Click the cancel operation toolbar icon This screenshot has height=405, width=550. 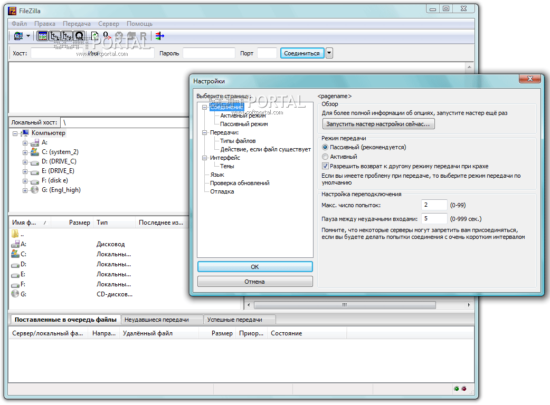point(119,36)
